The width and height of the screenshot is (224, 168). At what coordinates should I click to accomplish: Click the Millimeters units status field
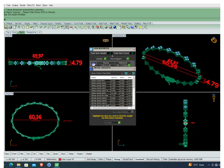coord(51,159)
